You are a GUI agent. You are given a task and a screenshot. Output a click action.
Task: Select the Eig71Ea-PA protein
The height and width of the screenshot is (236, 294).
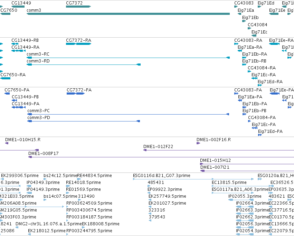pyautogui.click(x=240, y=100)
